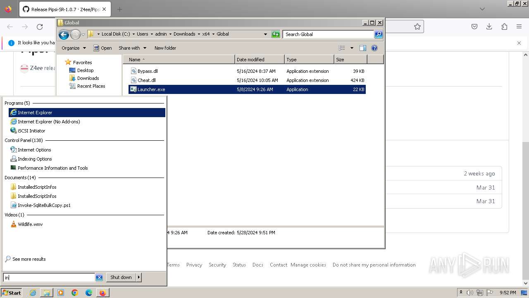This screenshot has height=298, width=529.
Task: Open the recent pages dropdown next to forward
Action: coord(83,34)
